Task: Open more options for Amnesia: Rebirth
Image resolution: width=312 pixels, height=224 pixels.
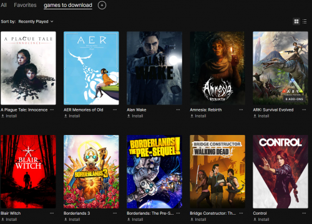Action: (x=241, y=110)
